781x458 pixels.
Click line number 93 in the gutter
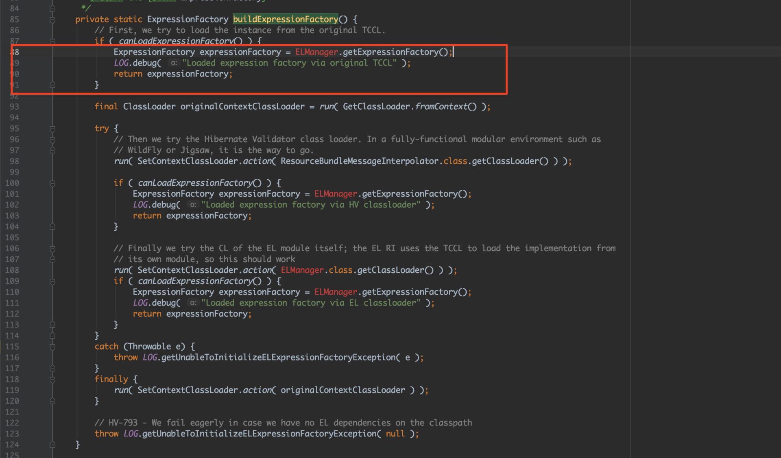[14, 106]
